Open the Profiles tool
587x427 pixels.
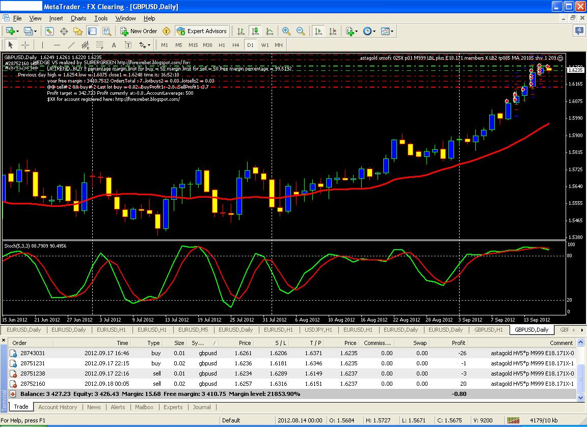coord(28,31)
